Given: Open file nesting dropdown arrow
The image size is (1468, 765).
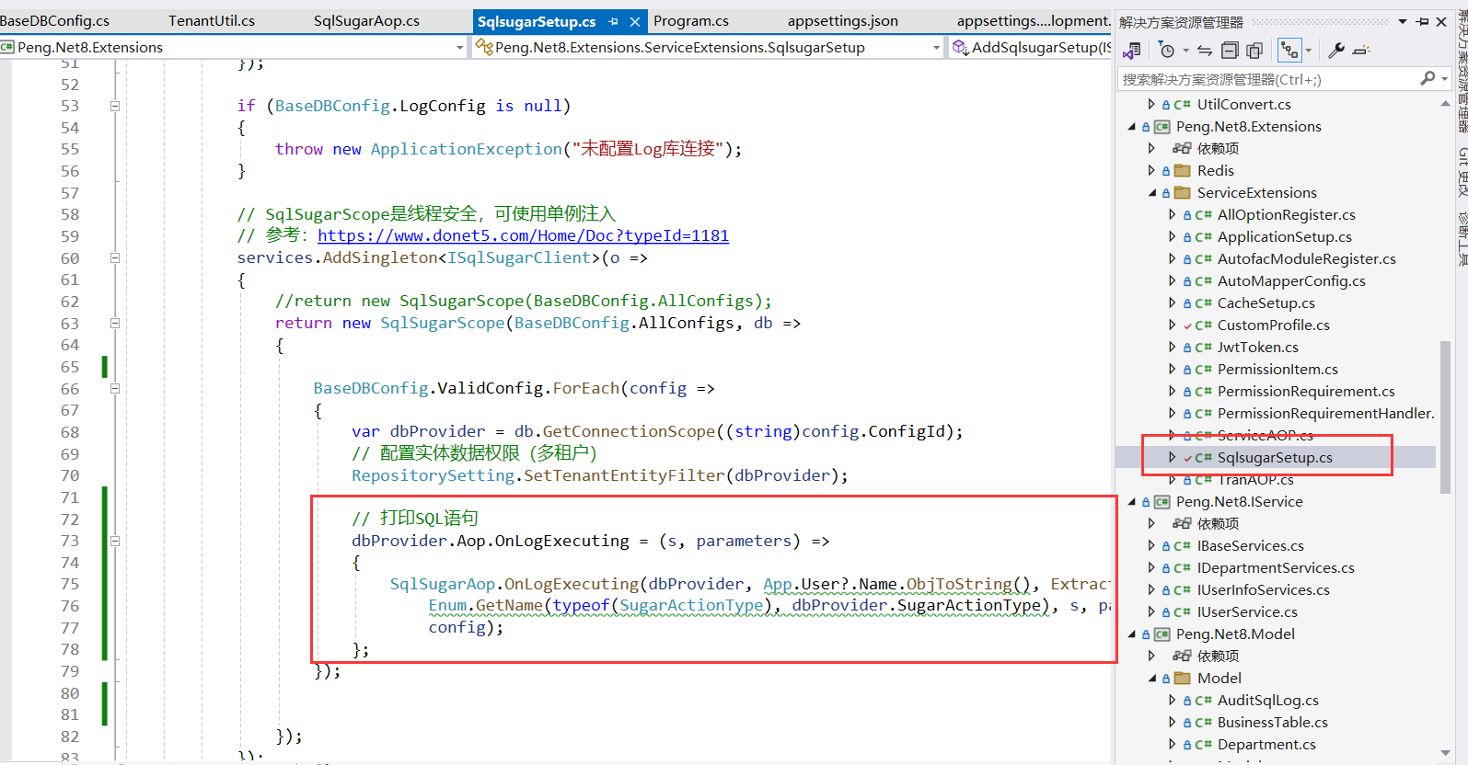Looking at the screenshot, I should (1308, 51).
